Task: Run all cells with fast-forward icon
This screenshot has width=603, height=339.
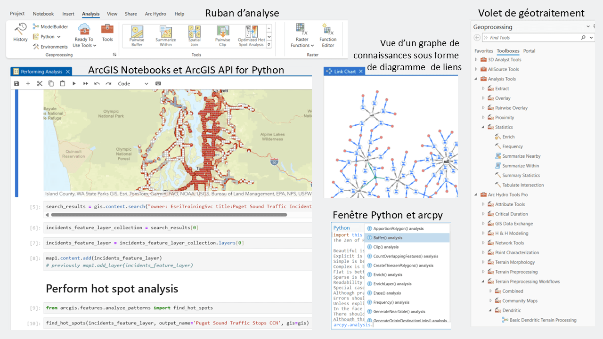Action: click(x=86, y=83)
